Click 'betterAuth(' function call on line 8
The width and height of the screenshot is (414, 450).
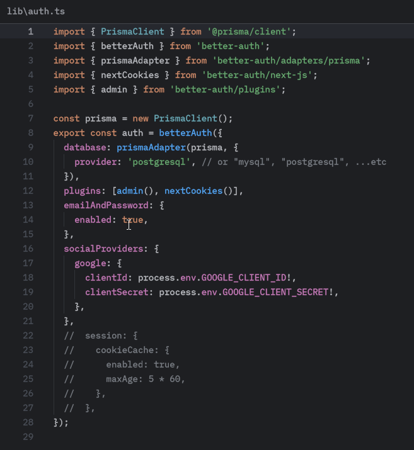click(188, 133)
